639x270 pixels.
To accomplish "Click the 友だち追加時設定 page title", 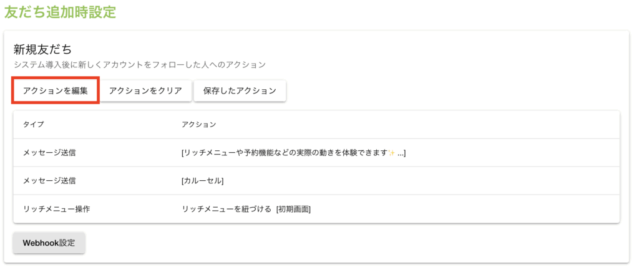I will [60, 12].
